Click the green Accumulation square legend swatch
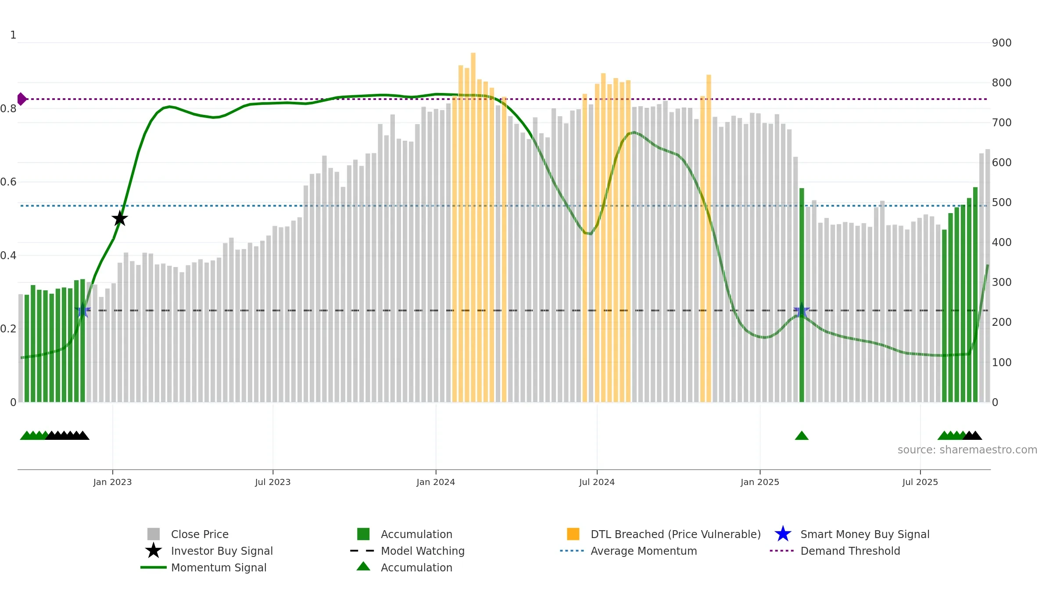Screen dimensions: 1053x592 363,534
